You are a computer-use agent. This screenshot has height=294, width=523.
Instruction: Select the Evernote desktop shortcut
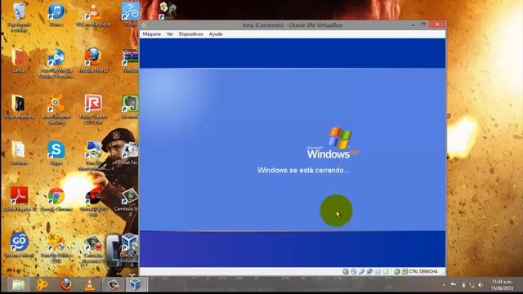pos(130,107)
